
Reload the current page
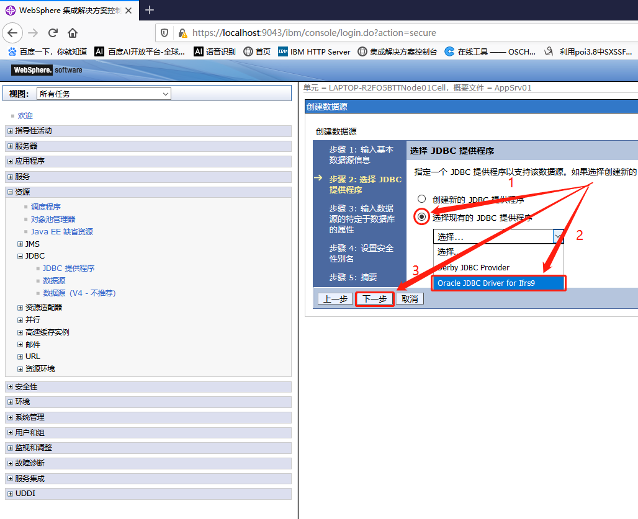(53, 33)
